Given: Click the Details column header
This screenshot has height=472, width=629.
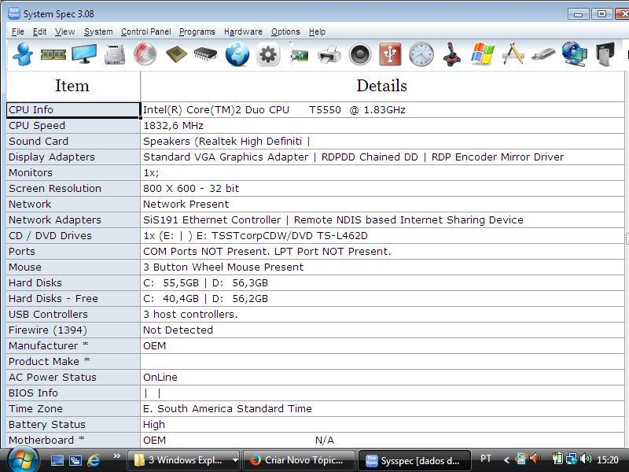Looking at the screenshot, I should click(x=382, y=87).
